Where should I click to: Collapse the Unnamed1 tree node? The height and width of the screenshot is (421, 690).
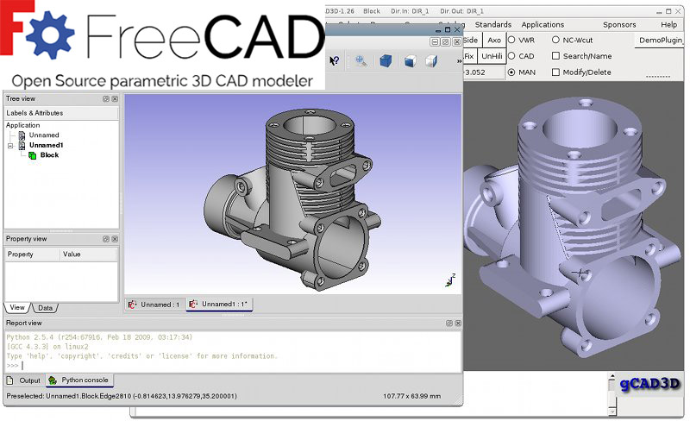click(x=10, y=145)
